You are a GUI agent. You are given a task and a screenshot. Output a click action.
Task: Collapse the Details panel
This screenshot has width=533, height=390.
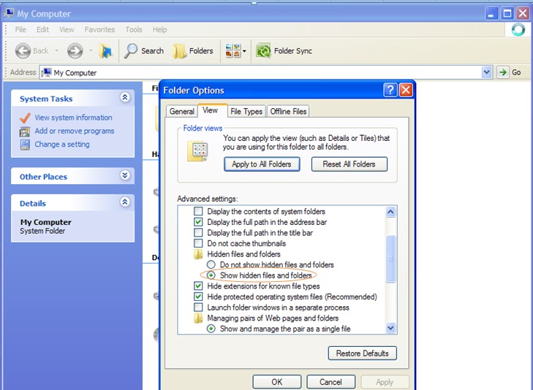tap(125, 202)
